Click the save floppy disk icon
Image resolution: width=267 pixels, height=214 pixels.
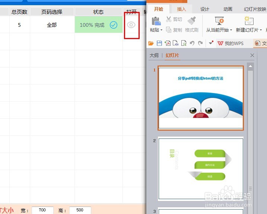coord(159,43)
